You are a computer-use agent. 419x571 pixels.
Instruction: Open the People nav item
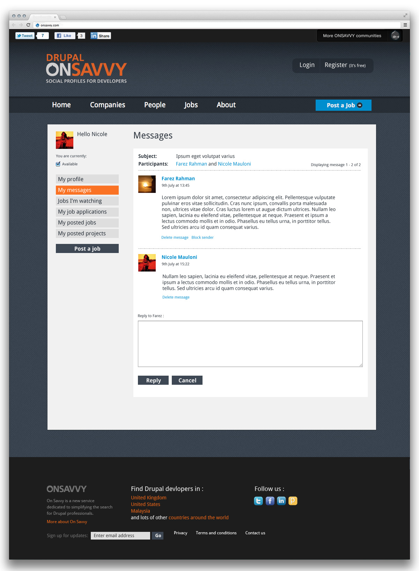tap(155, 105)
